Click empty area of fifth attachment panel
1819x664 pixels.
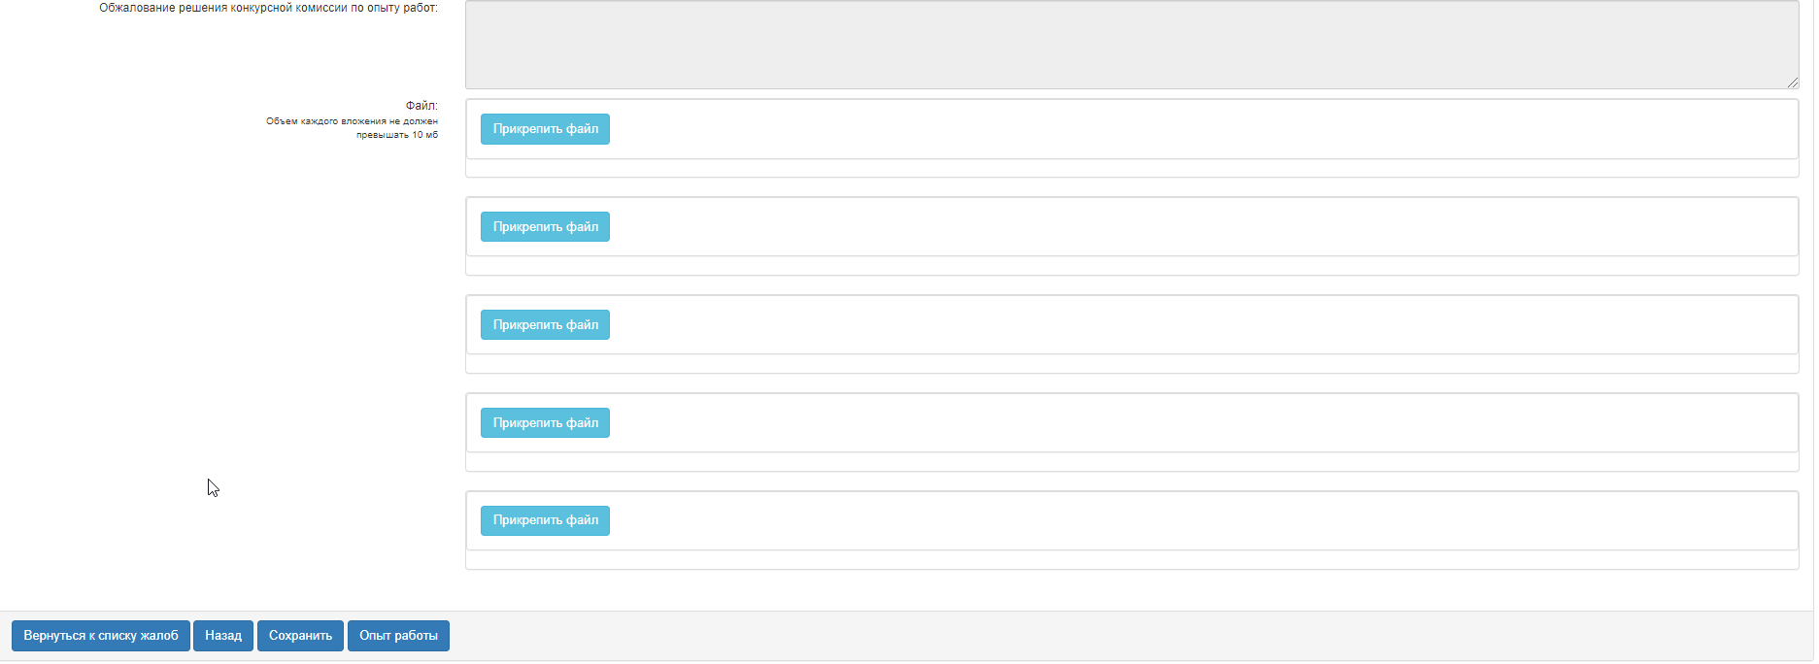pyautogui.click(x=1202, y=520)
